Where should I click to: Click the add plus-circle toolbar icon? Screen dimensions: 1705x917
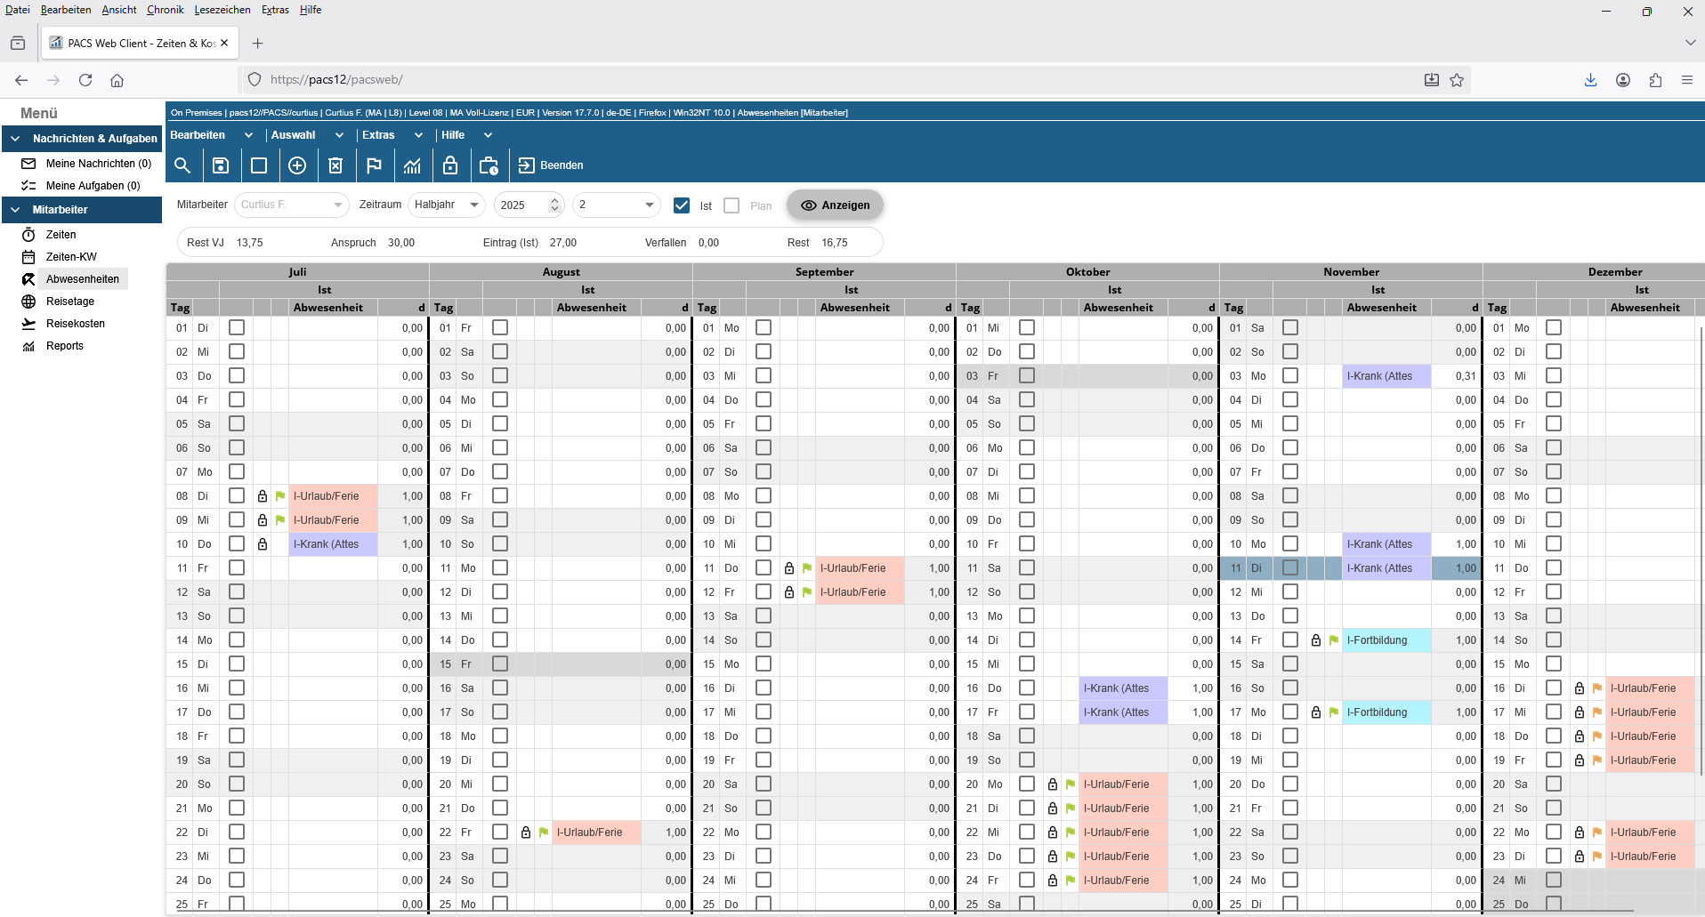pos(297,165)
